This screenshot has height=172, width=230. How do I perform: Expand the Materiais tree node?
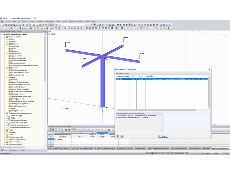click(x=7, y=44)
